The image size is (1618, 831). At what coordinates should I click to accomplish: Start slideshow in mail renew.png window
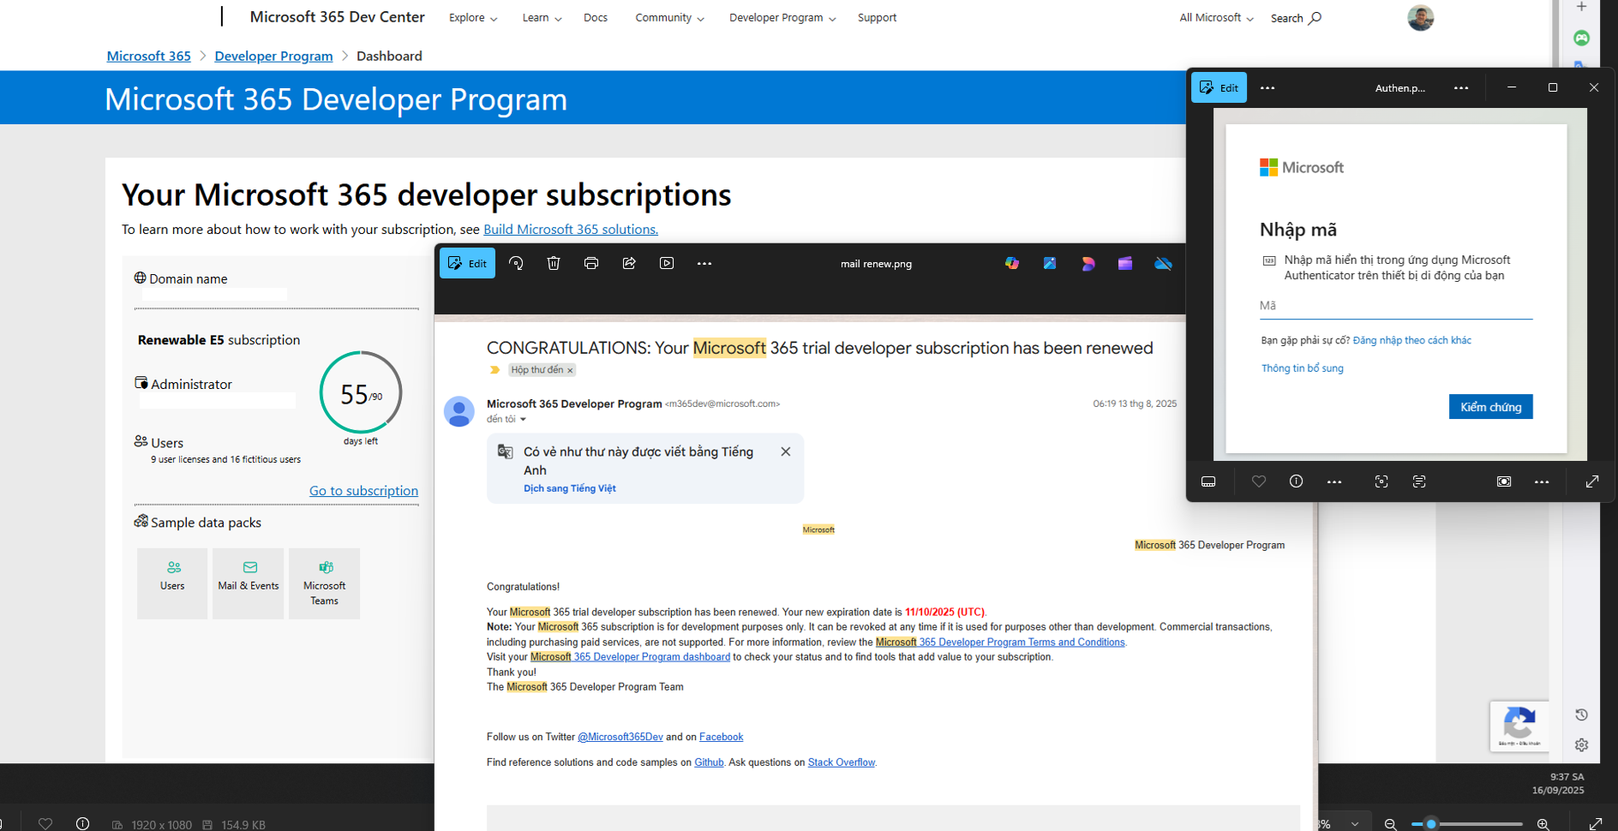tap(667, 263)
